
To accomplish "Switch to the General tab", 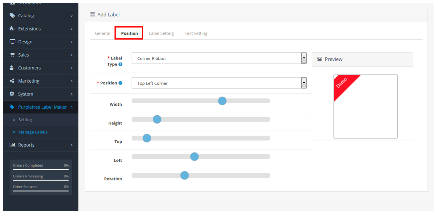I will [x=102, y=33].
